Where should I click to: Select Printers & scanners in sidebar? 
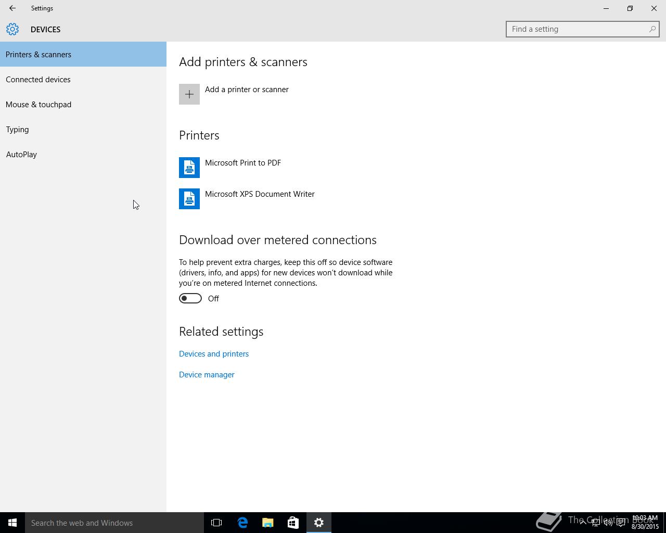click(83, 54)
